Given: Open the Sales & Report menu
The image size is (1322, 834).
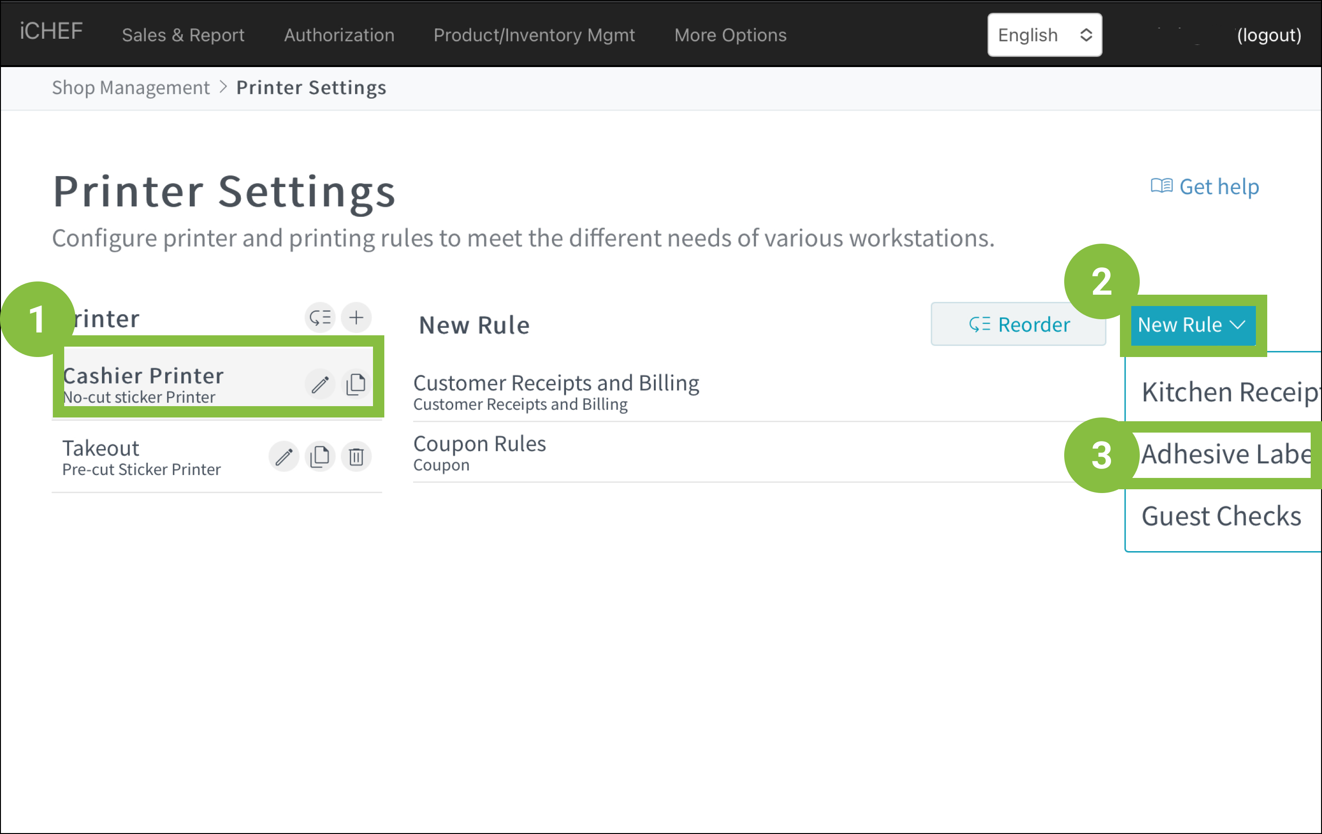Looking at the screenshot, I should 183,35.
